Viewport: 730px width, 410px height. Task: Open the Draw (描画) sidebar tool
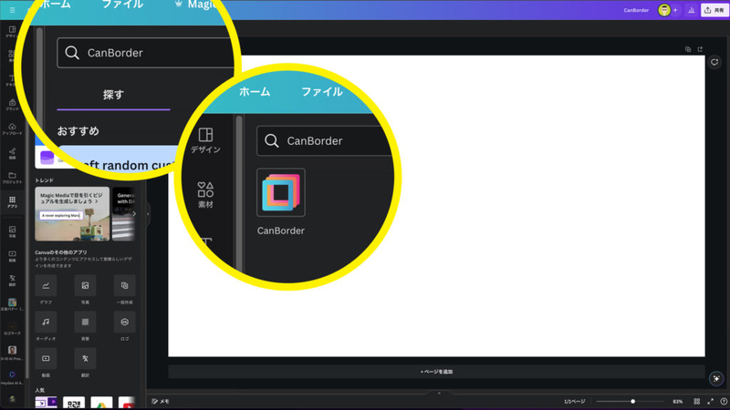(x=12, y=153)
